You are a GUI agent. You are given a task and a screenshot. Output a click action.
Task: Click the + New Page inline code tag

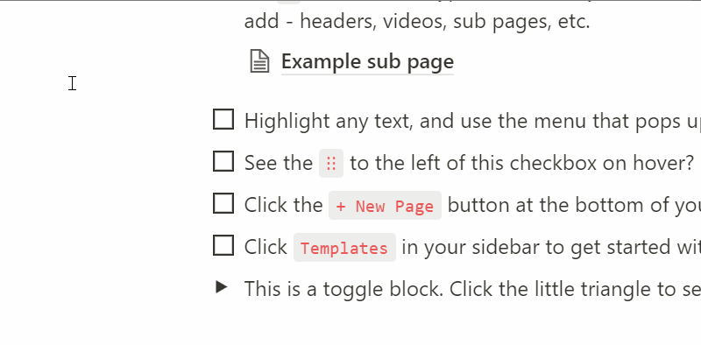click(x=385, y=206)
